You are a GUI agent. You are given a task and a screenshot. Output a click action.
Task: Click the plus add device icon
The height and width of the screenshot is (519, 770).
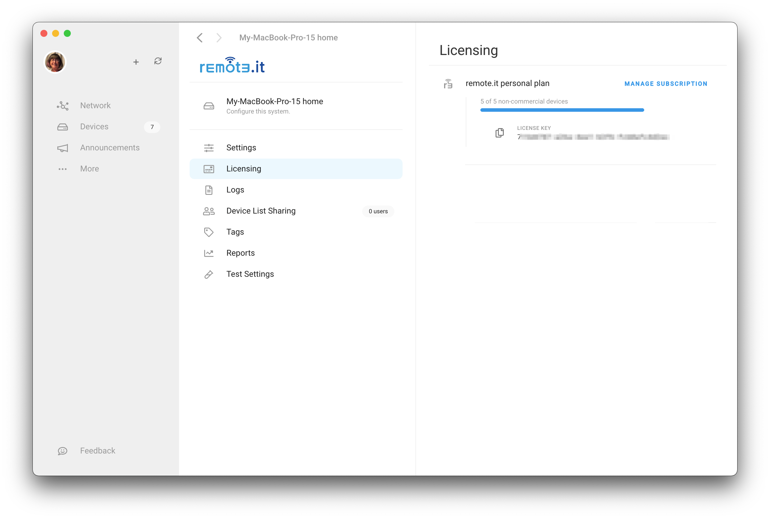[x=136, y=62]
